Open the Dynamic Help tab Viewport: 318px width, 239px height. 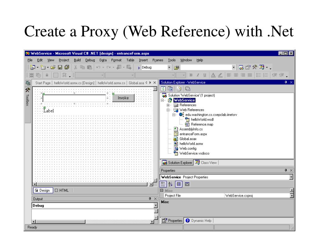(199, 221)
